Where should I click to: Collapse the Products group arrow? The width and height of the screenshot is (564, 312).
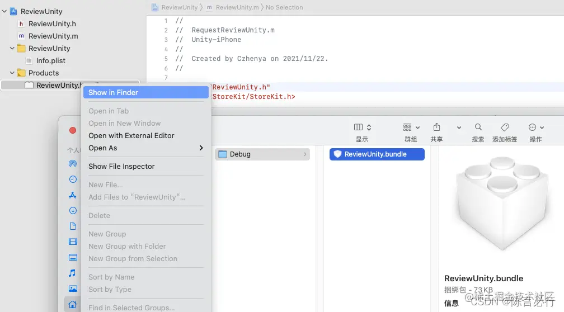coord(12,73)
